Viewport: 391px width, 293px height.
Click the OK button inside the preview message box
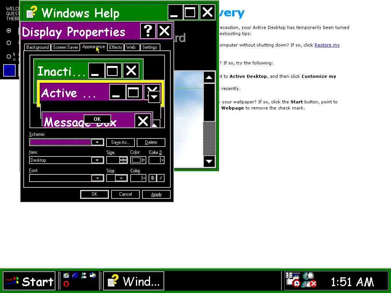97,119
